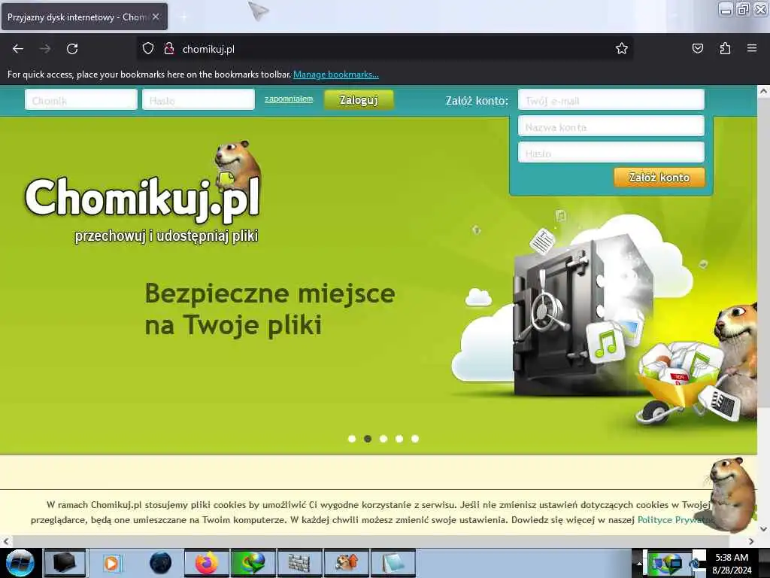770x578 pixels.
Task: Bookmark this page with the star icon
Action: [622, 48]
